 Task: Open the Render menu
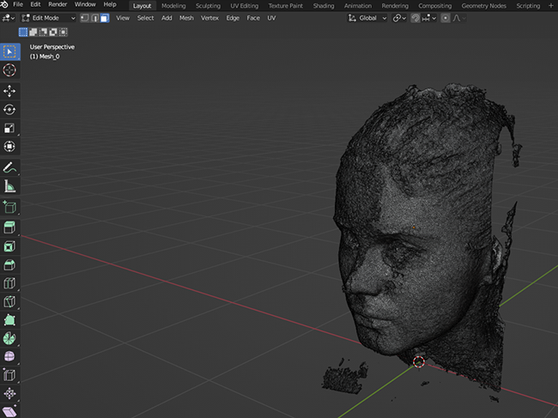click(x=58, y=5)
